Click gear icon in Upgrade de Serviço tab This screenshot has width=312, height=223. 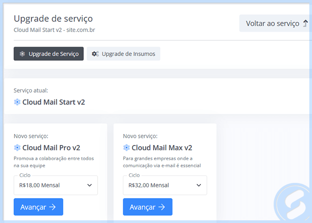coord(22,54)
